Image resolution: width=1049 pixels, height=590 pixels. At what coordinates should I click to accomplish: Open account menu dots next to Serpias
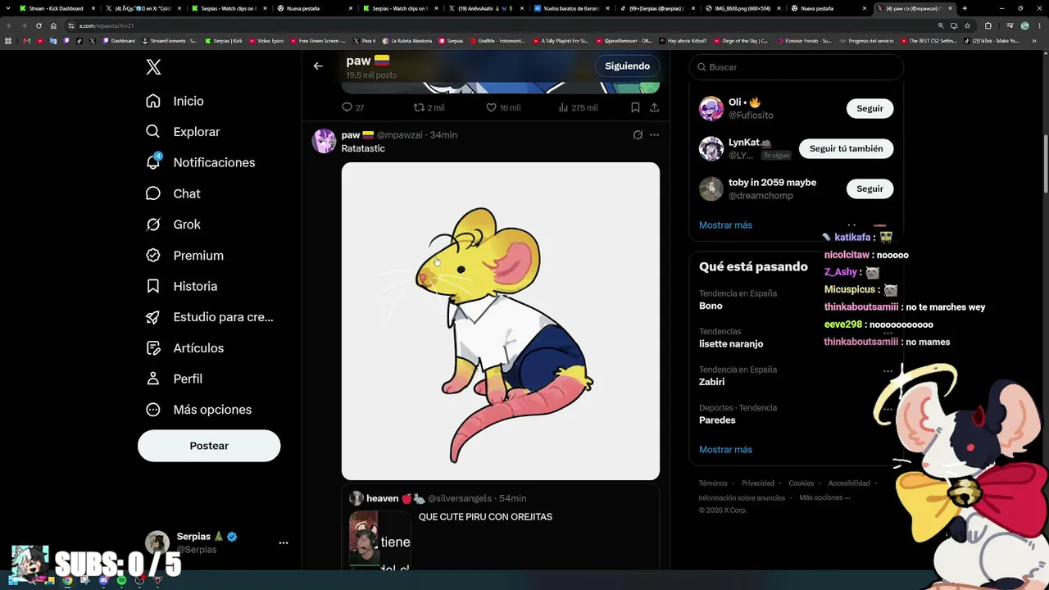pyautogui.click(x=284, y=542)
